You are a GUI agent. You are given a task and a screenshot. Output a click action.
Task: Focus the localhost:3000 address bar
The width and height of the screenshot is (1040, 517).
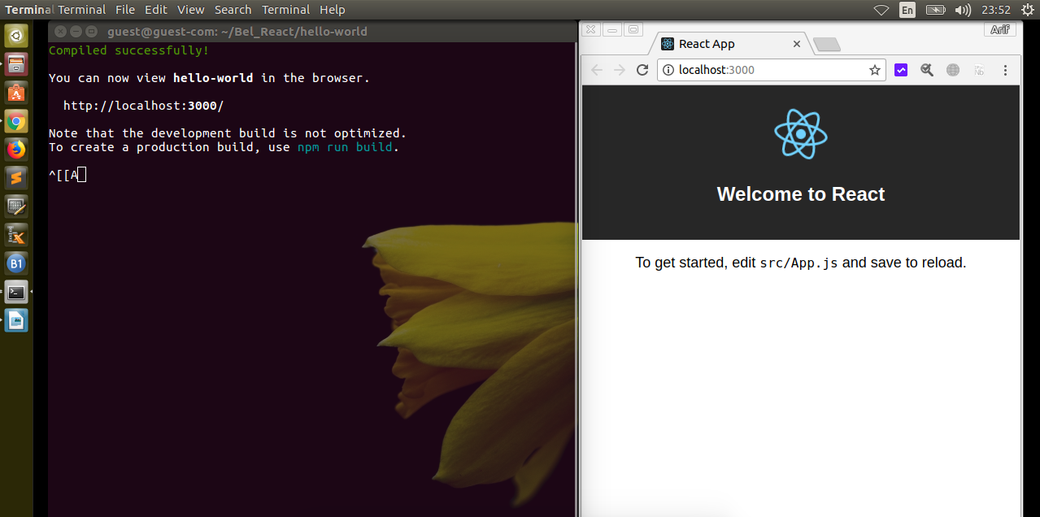pyautogui.click(x=771, y=70)
